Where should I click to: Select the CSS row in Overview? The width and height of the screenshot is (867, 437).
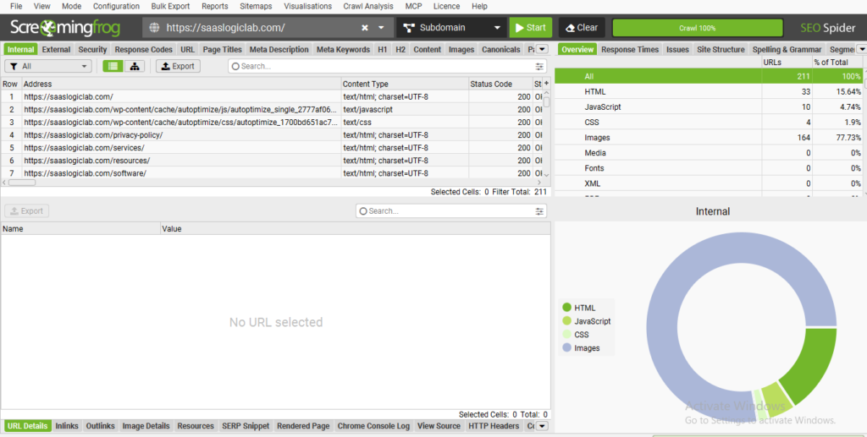pyautogui.click(x=709, y=123)
